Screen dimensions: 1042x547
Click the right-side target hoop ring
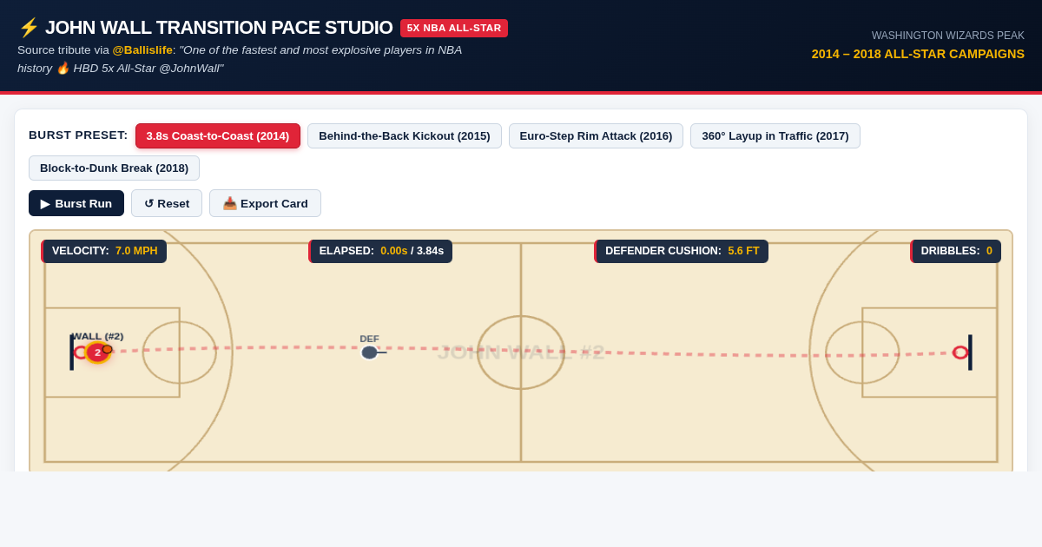pos(960,353)
